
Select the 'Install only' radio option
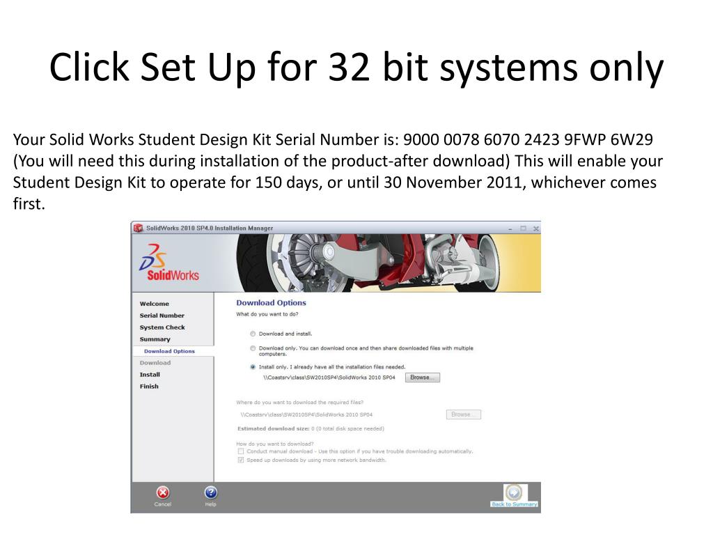tap(253, 367)
